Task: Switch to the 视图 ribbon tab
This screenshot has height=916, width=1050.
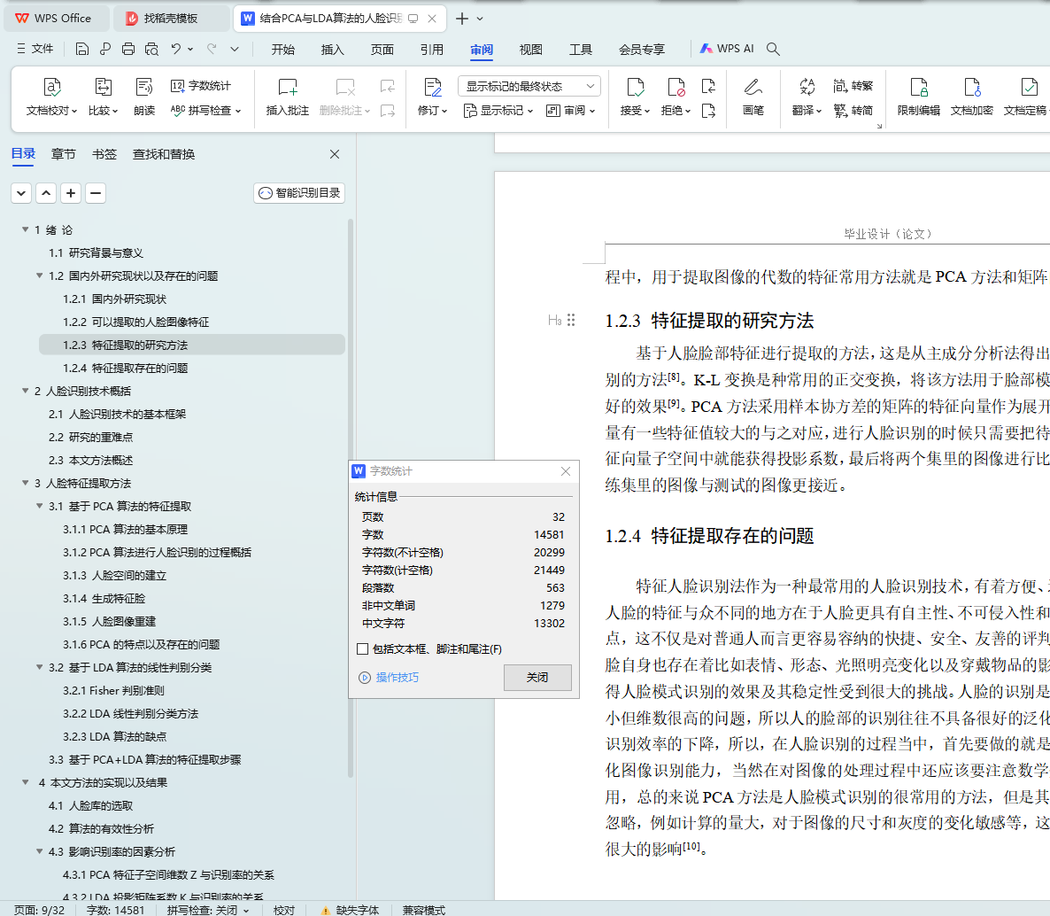Action: [530, 50]
